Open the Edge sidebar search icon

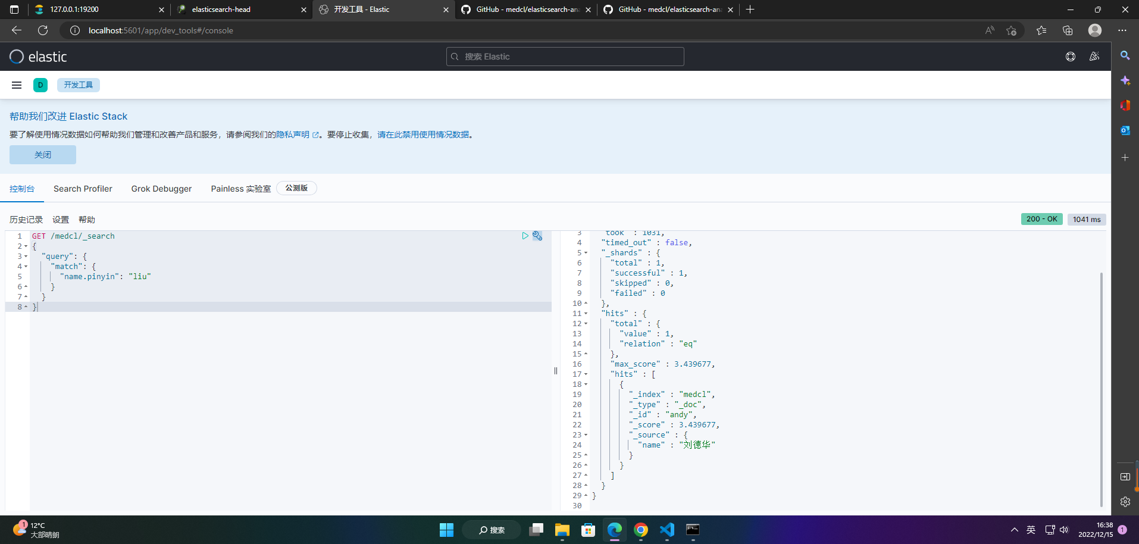[x=1125, y=55]
